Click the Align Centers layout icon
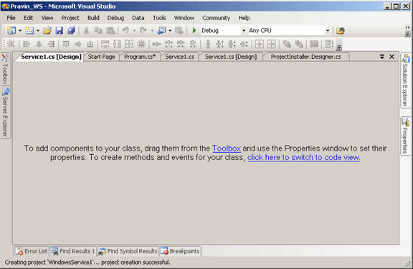 (39, 44)
